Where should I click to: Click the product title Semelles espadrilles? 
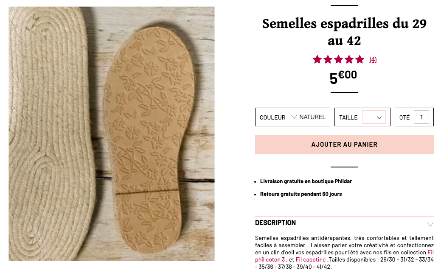tap(344, 32)
